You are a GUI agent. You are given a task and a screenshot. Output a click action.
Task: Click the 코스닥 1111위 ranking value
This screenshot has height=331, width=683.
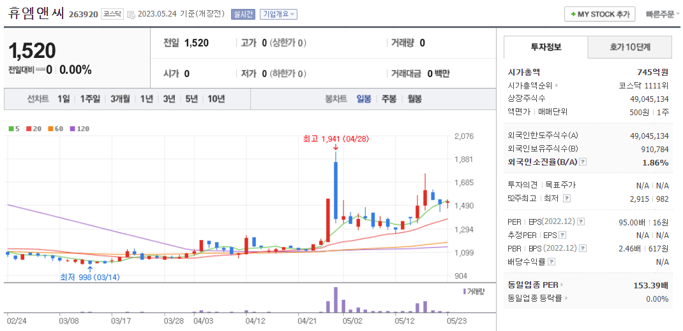643,86
